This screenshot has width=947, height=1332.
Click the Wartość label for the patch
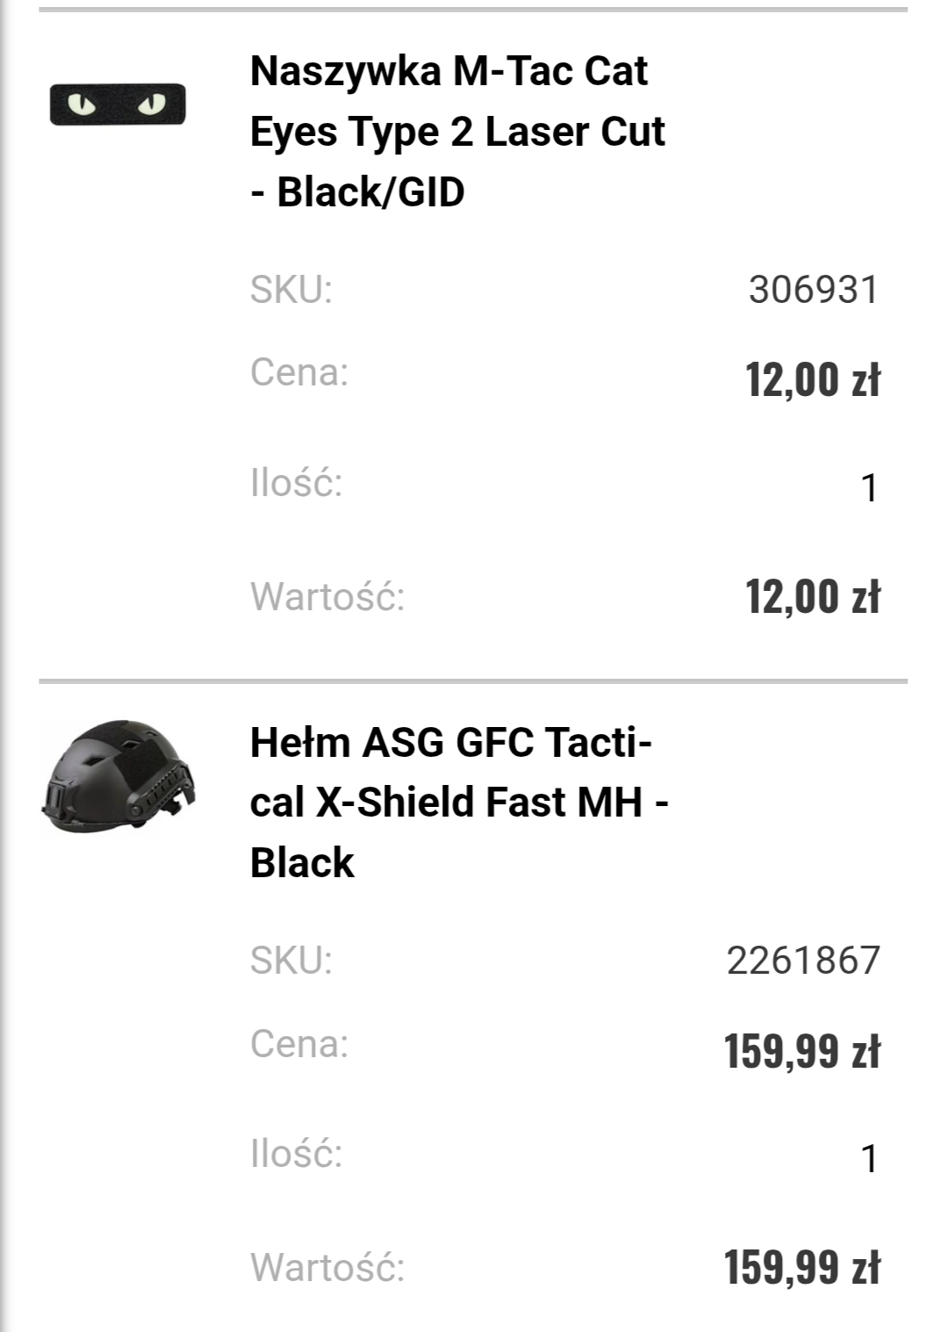click(x=327, y=597)
